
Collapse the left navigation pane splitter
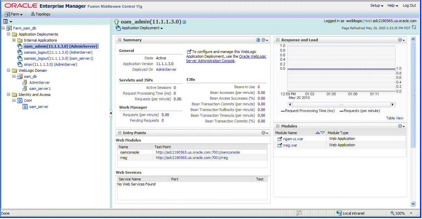[111, 114]
